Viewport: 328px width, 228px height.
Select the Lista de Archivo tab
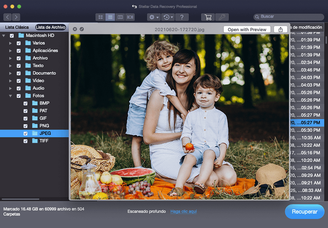(x=50, y=27)
